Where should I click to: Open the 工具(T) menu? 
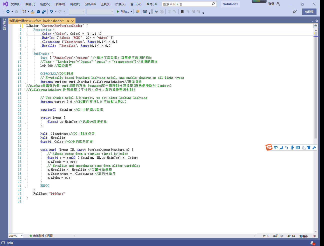tap(105, 4)
